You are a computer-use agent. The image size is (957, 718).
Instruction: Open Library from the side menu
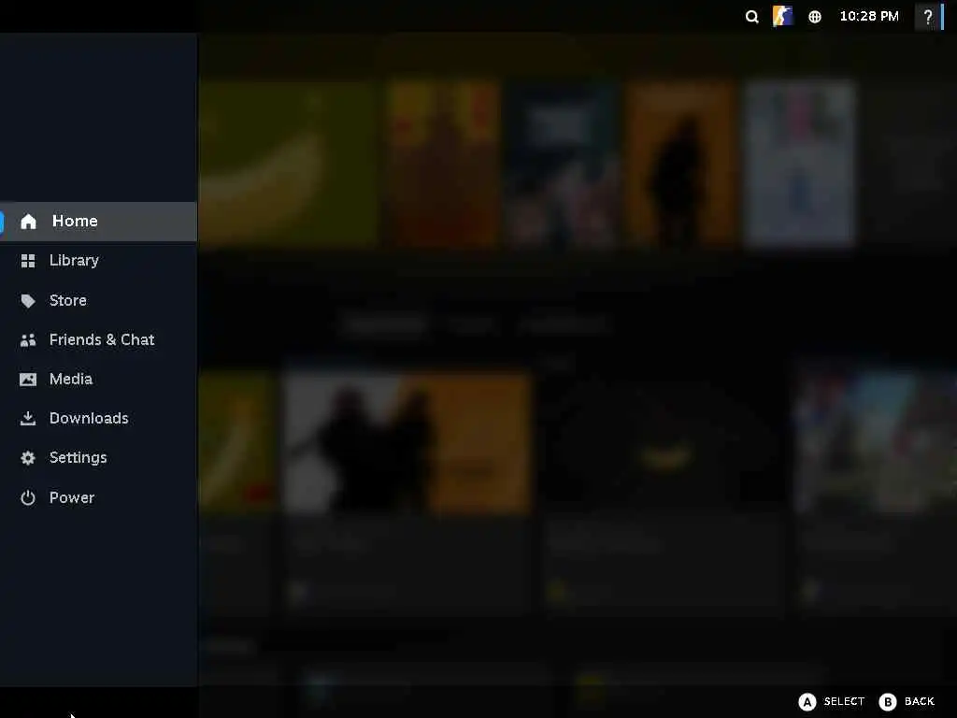[x=98, y=261]
